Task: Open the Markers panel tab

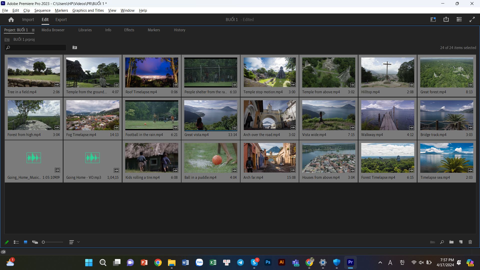Action: 154,30
